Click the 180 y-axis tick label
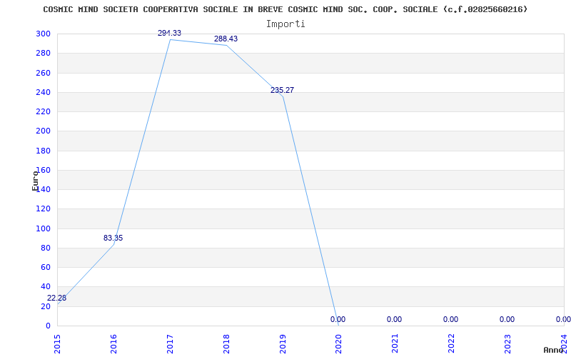 [43, 151]
